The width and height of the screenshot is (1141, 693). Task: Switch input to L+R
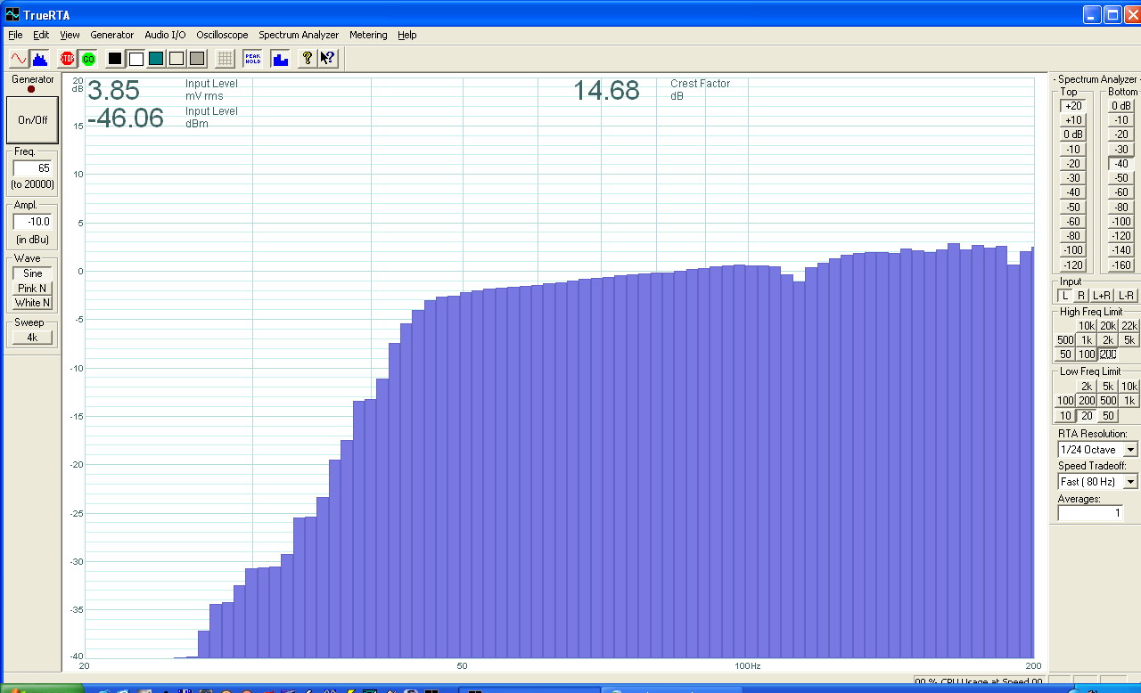(1102, 296)
